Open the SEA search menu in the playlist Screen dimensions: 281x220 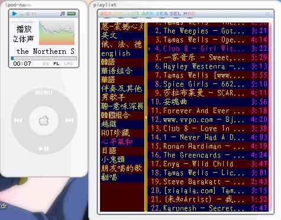162,14
